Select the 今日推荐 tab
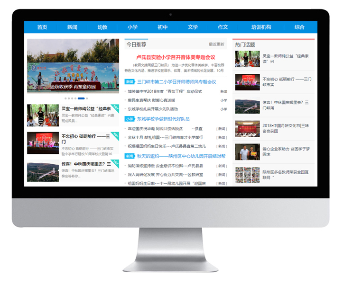The image size is (344, 284). pos(136,44)
